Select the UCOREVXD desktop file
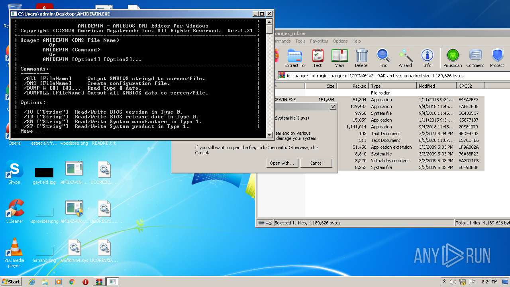This screenshot has width=510, height=287. [104, 251]
